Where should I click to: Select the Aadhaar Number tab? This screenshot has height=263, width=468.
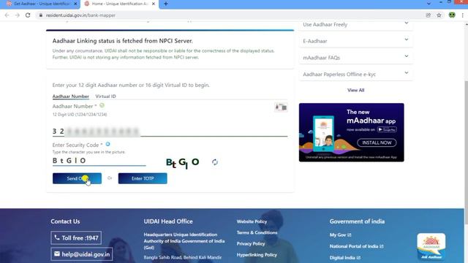(71, 96)
